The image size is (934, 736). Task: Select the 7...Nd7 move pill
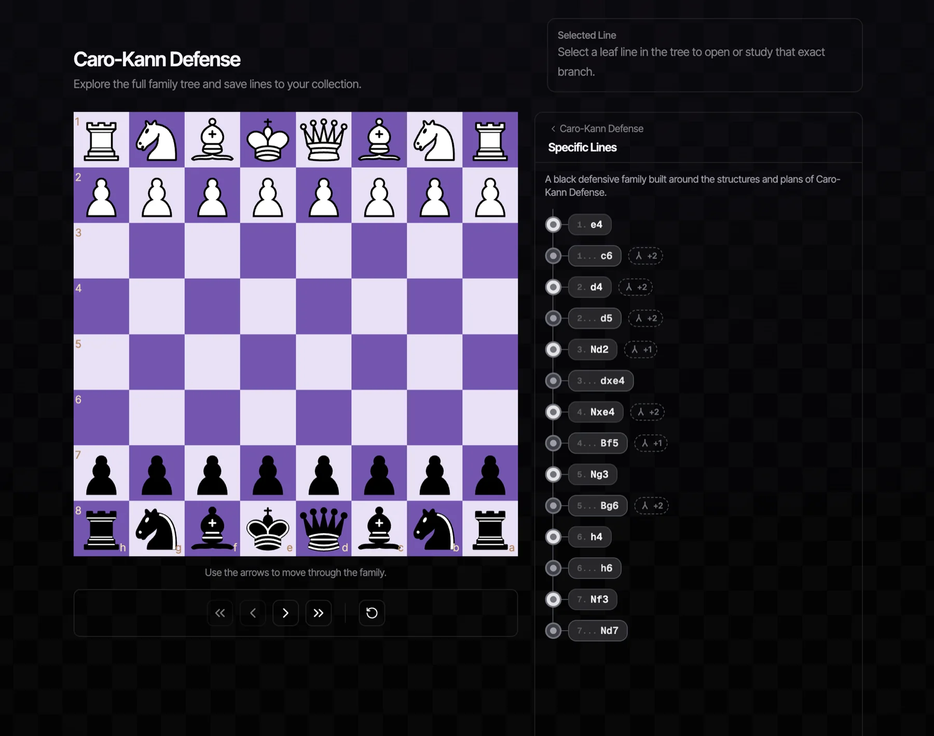tap(598, 631)
